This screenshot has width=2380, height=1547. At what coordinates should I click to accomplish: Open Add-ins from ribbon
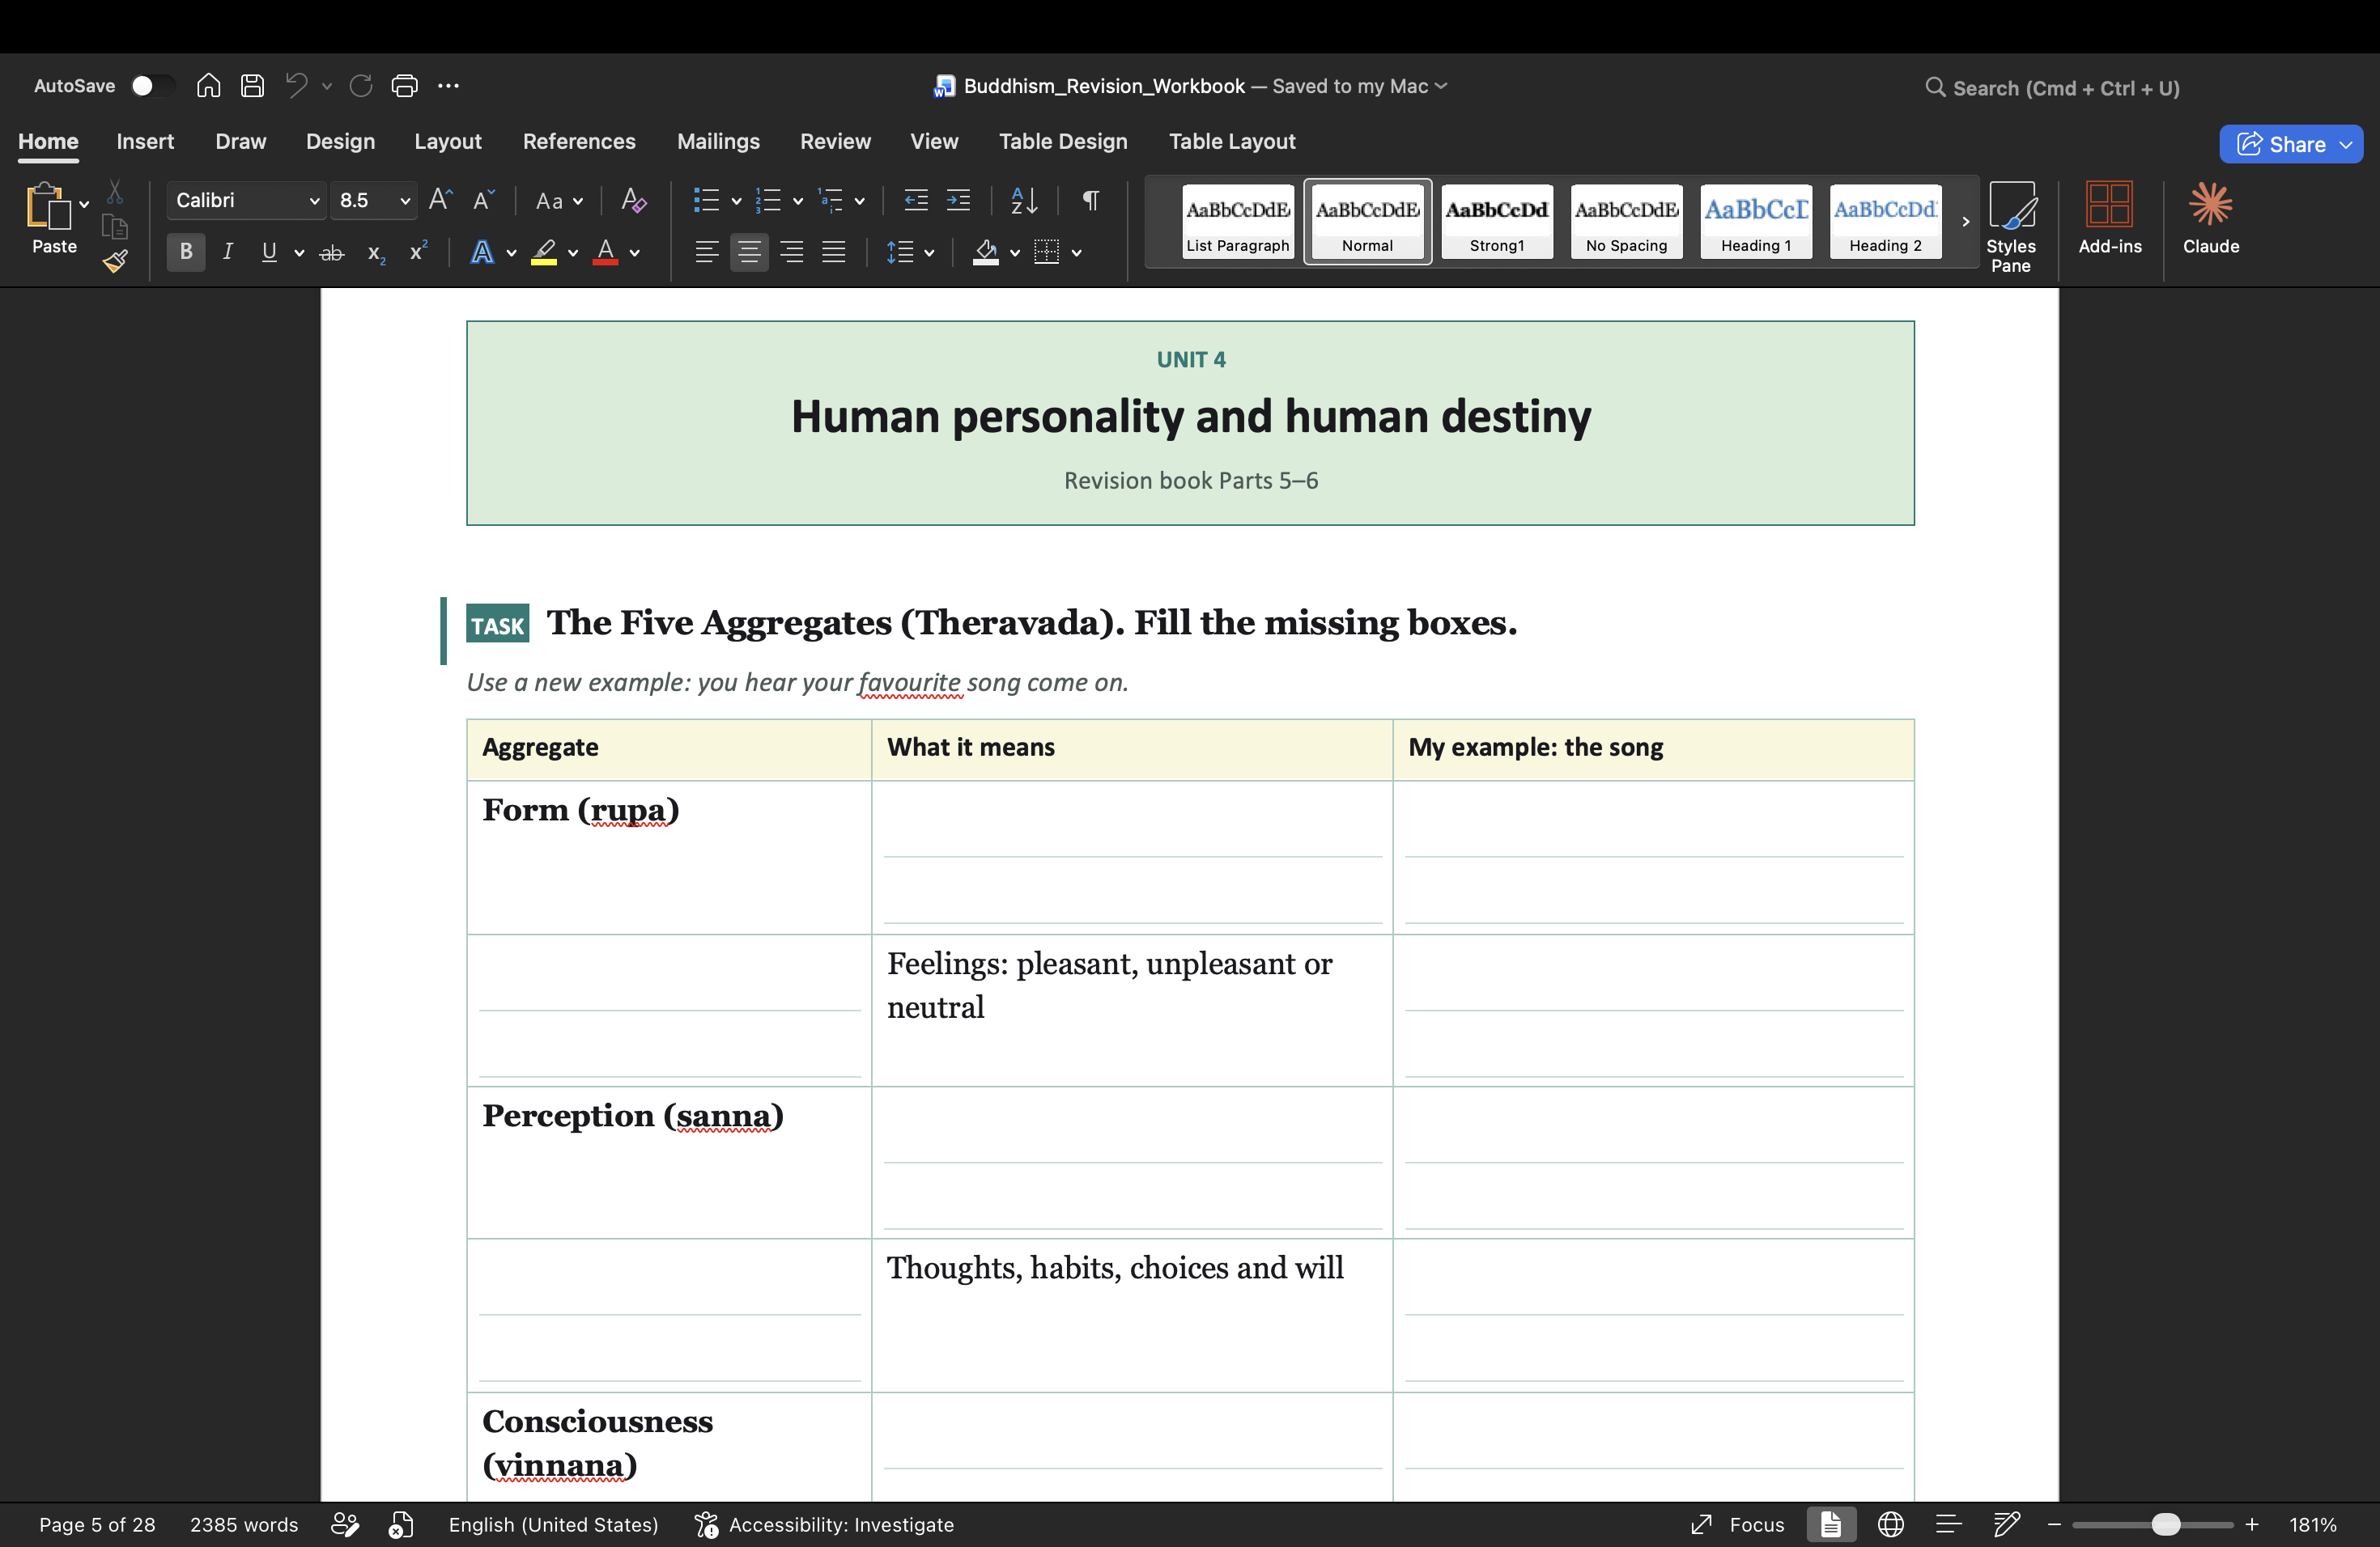[2109, 218]
